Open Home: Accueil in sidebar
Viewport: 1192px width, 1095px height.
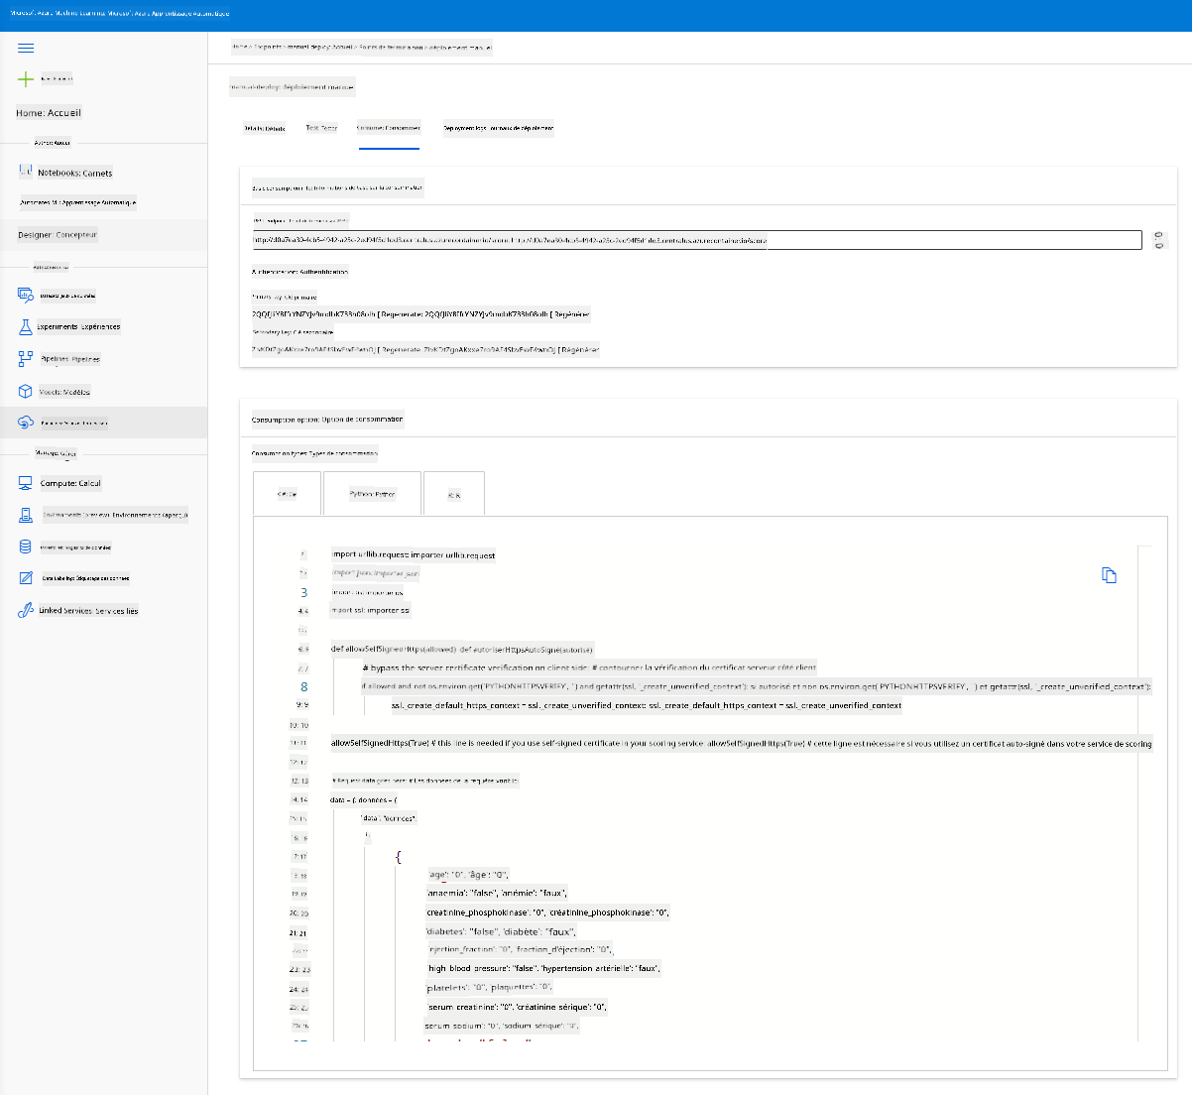(49, 113)
